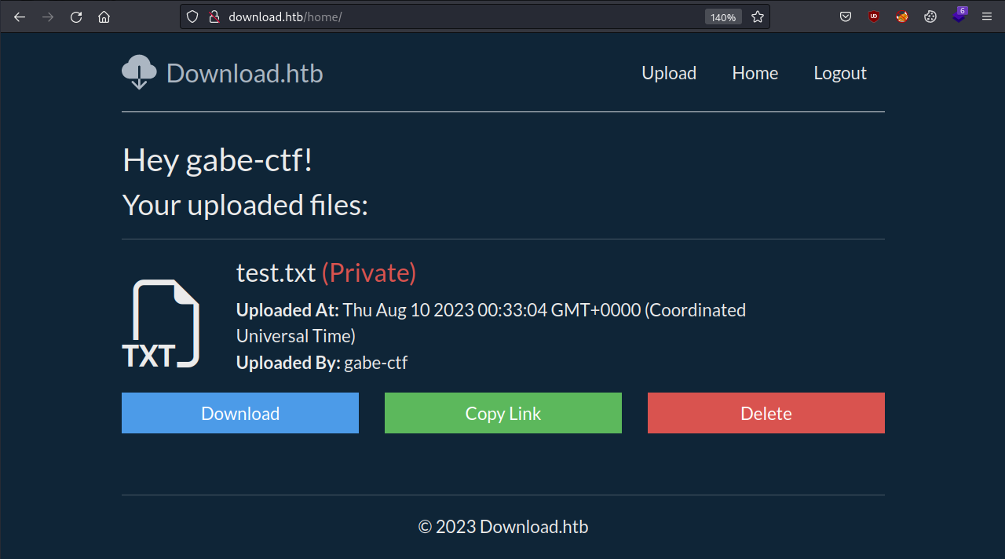This screenshot has height=559, width=1005.
Task: Copy Link for test.txt
Action: [503, 413]
